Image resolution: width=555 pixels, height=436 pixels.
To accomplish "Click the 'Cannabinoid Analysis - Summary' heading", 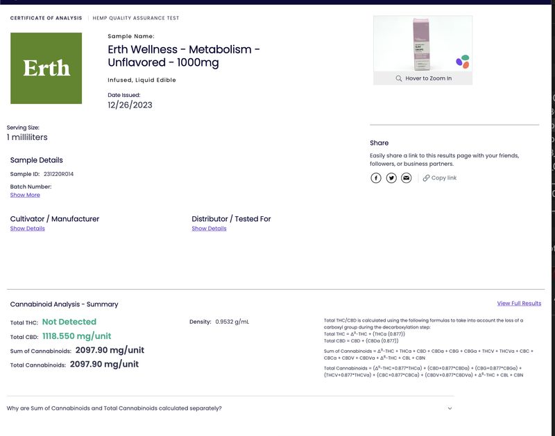I will click(64, 304).
